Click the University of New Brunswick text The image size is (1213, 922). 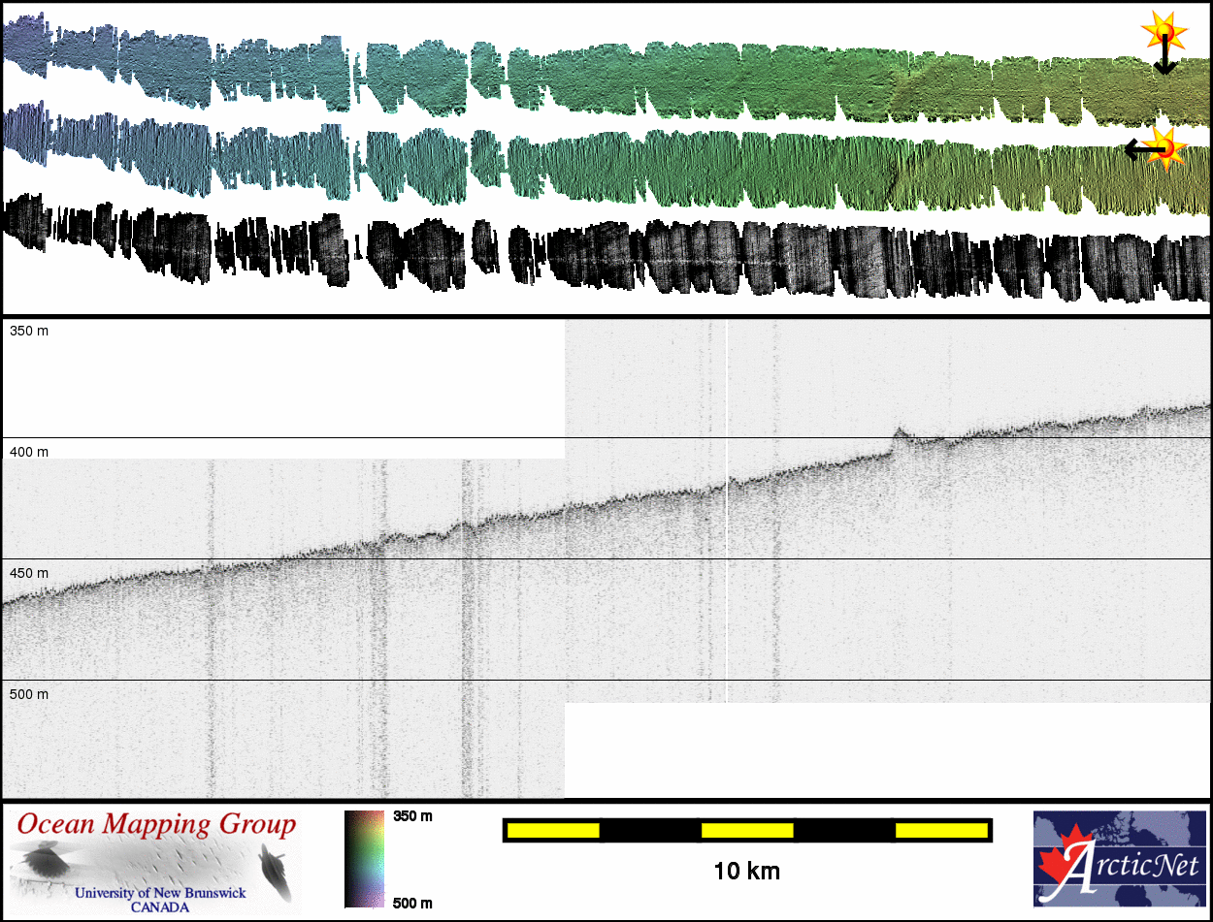(160, 893)
